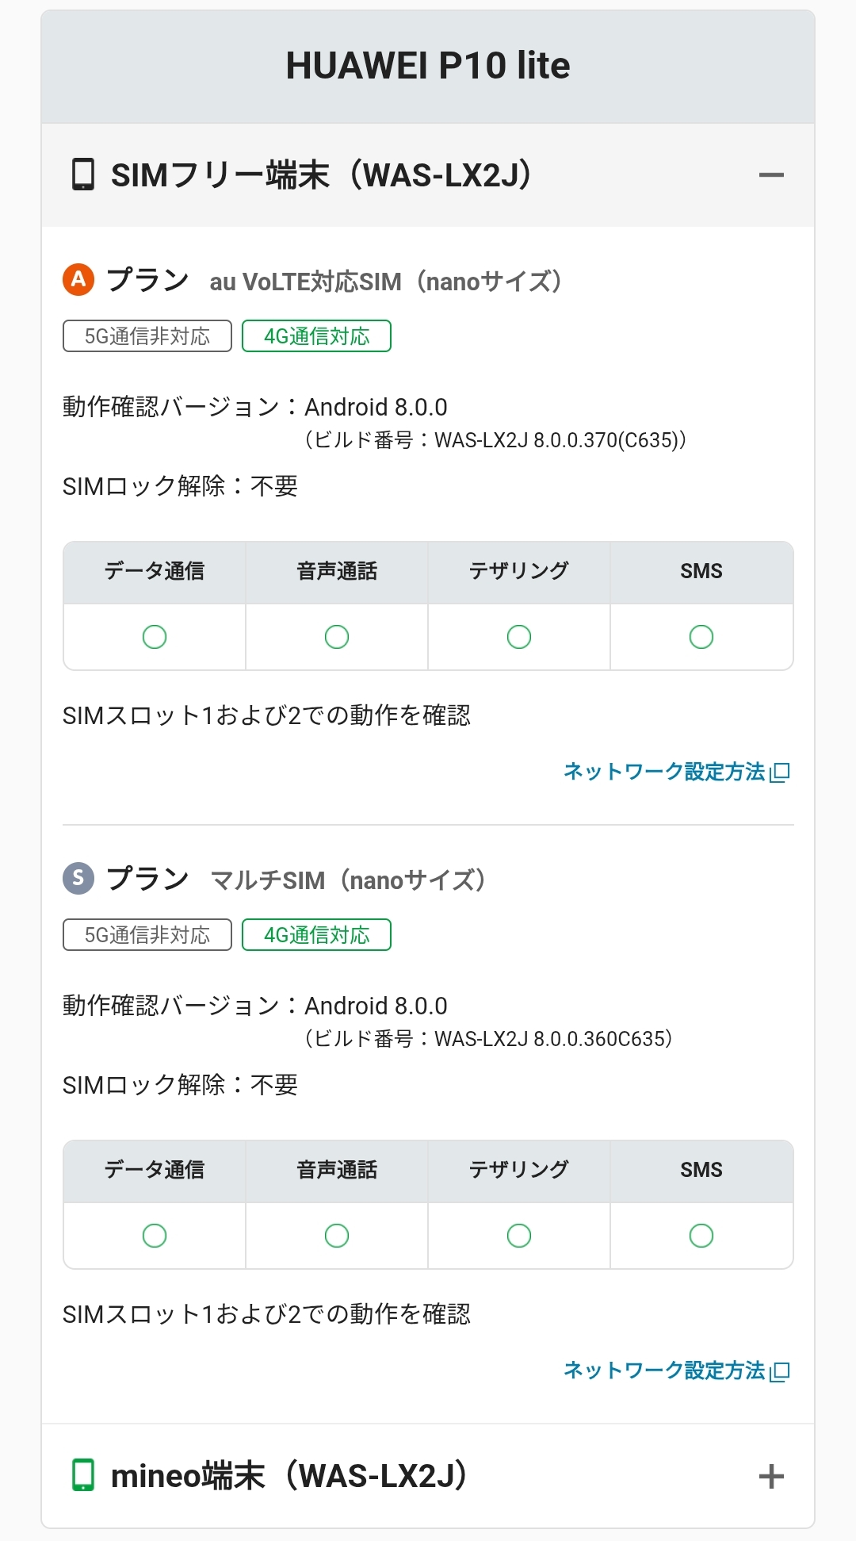Click the SIMフリー端末 (WAS-LX2J) header
The height and width of the screenshot is (1541, 856).
coord(321,175)
